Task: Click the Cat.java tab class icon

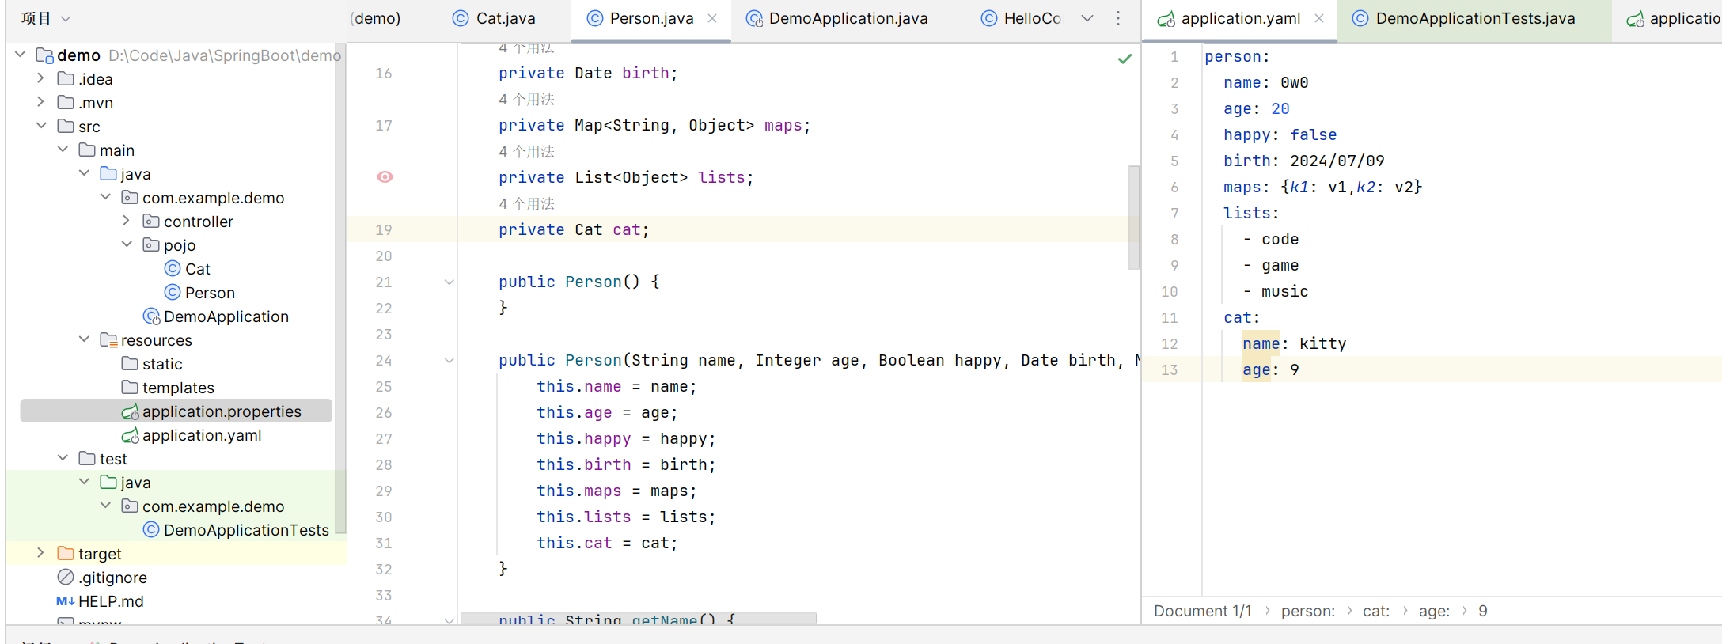Action: tap(461, 18)
